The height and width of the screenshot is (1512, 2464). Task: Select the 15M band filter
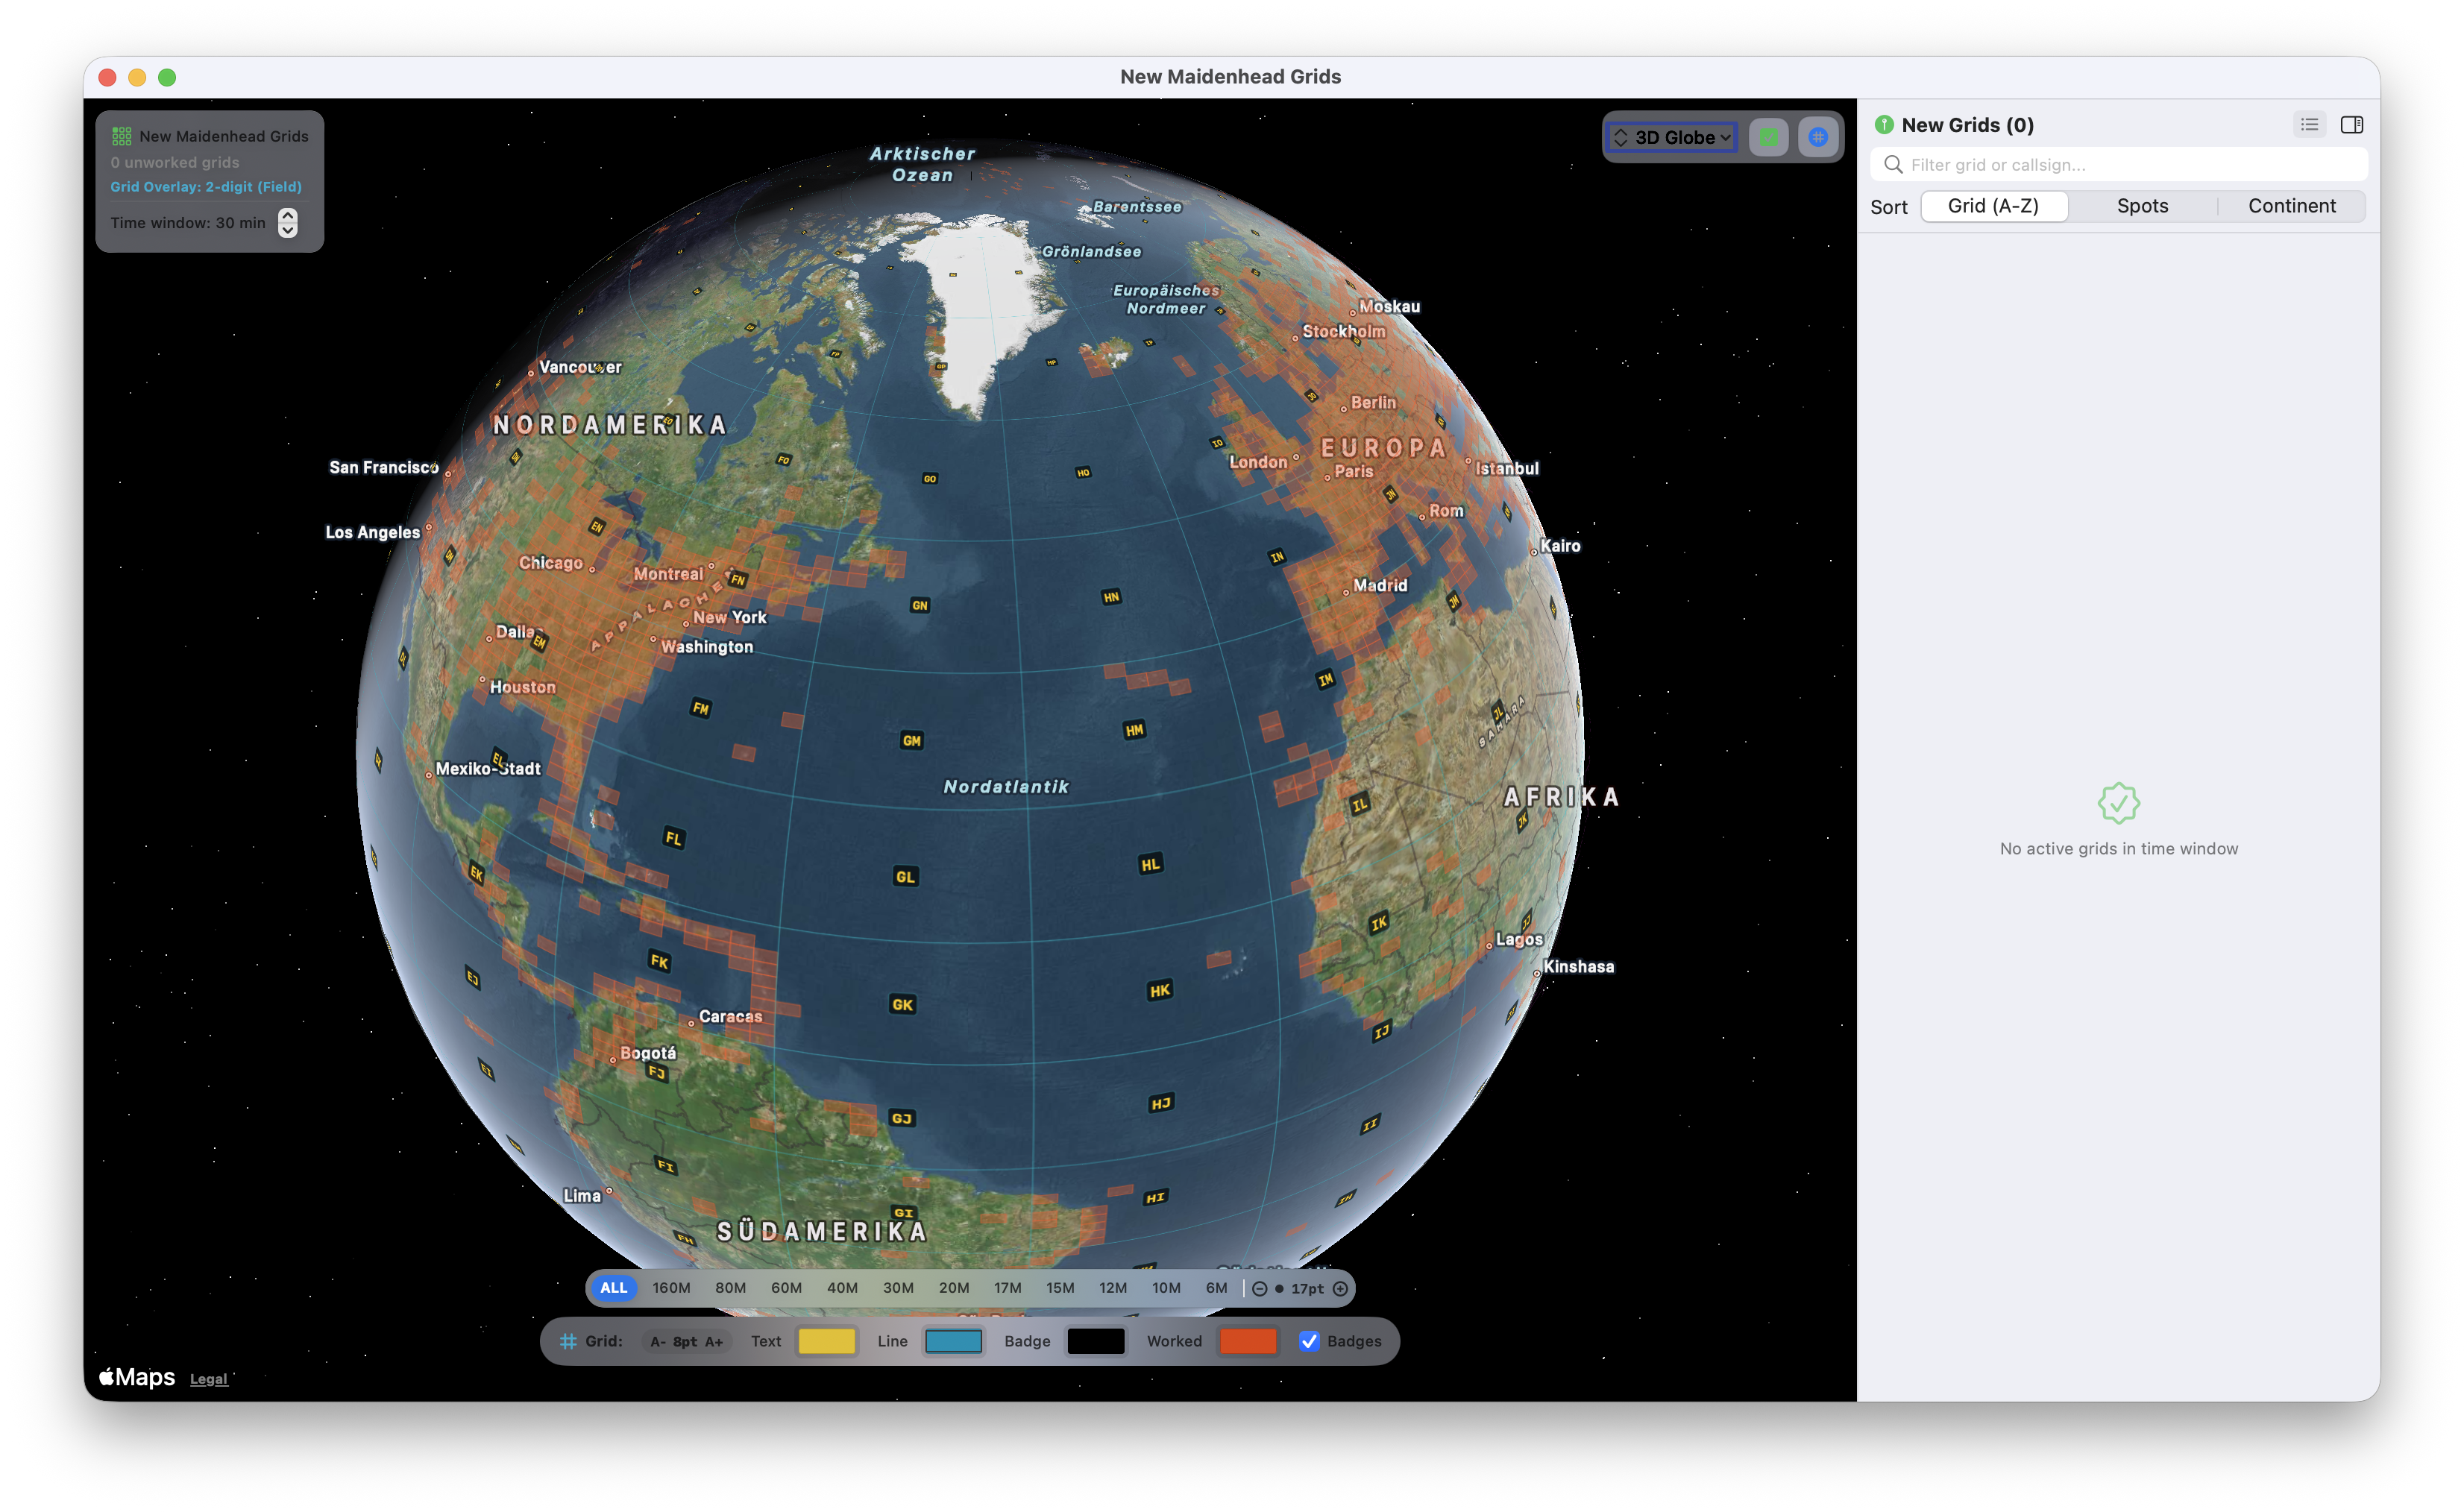[x=1060, y=1289]
